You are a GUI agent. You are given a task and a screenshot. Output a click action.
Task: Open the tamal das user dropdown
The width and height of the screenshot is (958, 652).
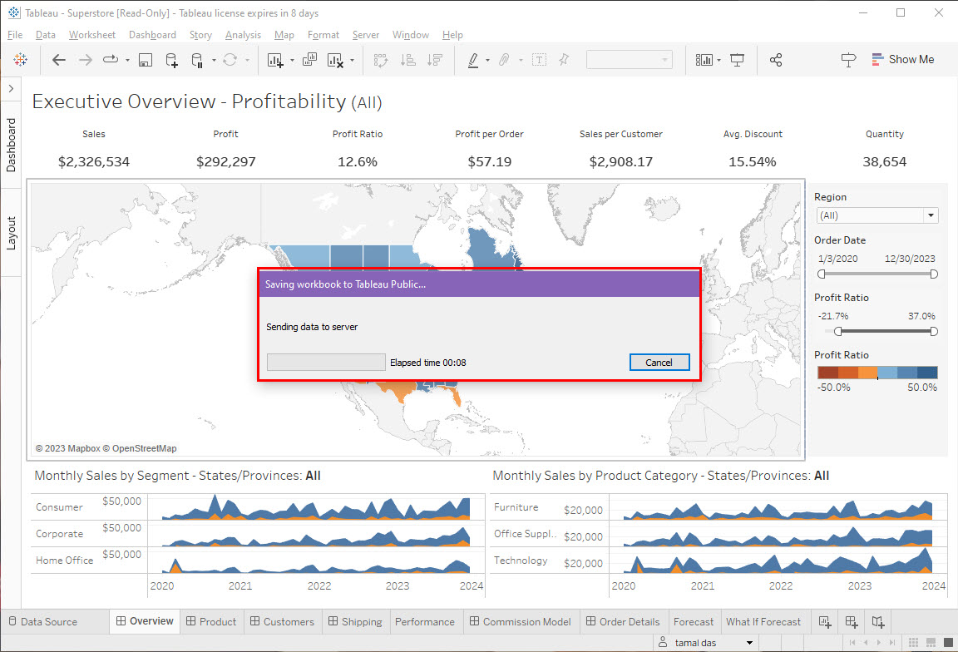[x=749, y=643]
